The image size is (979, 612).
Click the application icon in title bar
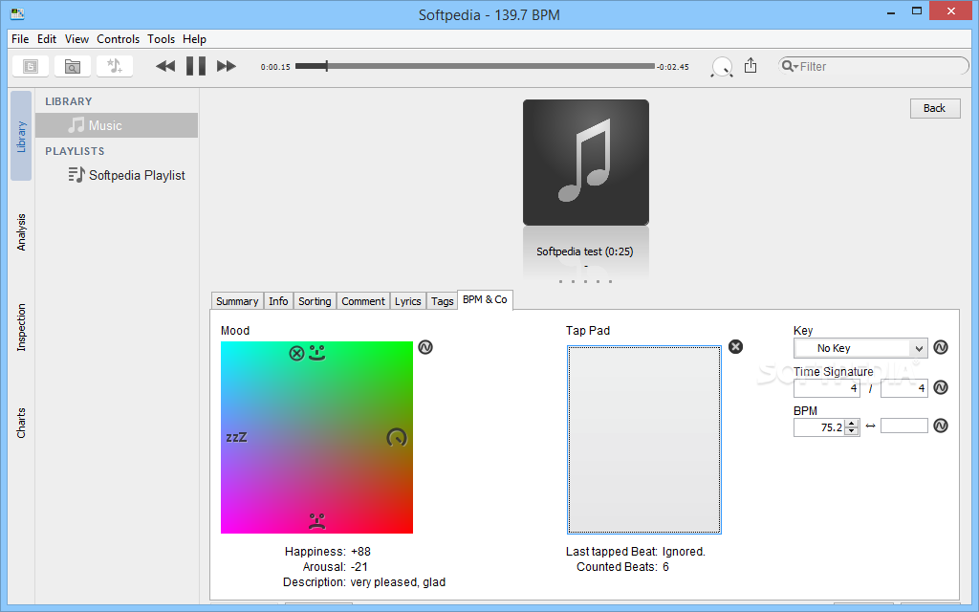(17, 13)
